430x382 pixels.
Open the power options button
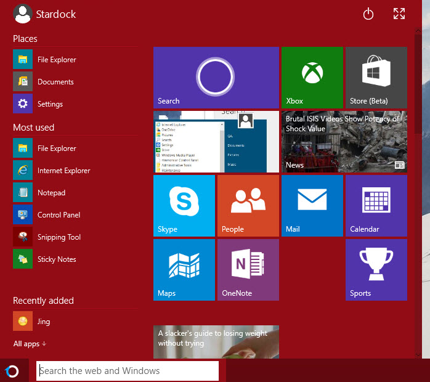click(368, 14)
